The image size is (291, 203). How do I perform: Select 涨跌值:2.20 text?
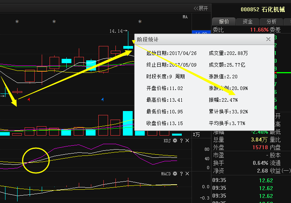click(223, 77)
